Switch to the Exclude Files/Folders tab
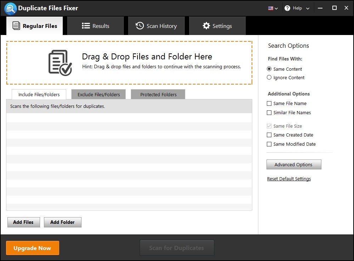Image resolution: width=354 pixels, height=261 pixels. pyautogui.click(x=99, y=94)
